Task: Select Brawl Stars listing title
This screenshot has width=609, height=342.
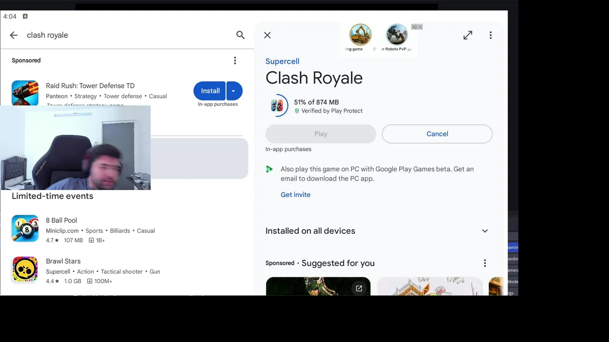Action: pyautogui.click(x=63, y=261)
